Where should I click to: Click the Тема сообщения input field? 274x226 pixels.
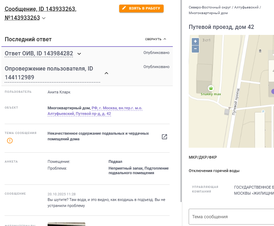pos(231,216)
